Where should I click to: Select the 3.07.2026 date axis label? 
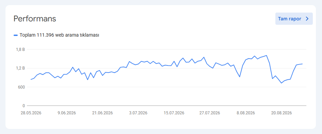(x=138, y=113)
